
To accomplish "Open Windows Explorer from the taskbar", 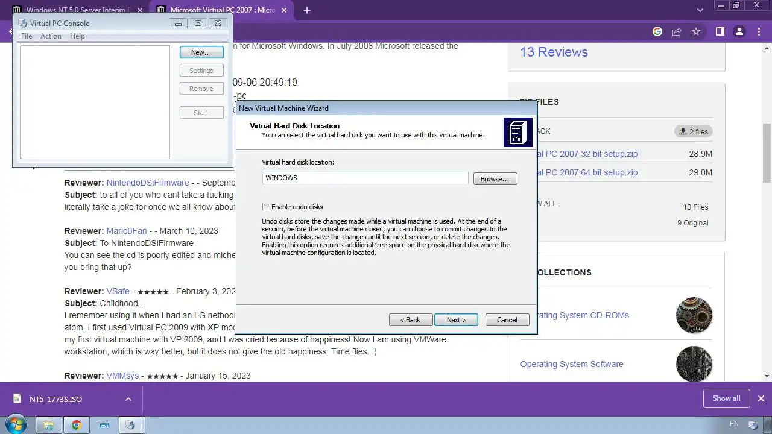I will pos(49,425).
